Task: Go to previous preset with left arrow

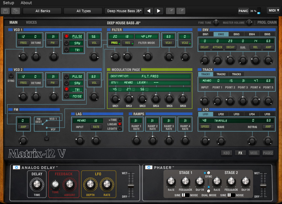Action: coord(149,11)
